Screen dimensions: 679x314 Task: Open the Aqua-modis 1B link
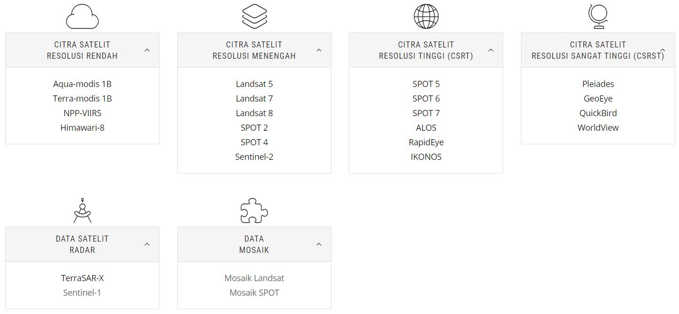(x=82, y=84)
